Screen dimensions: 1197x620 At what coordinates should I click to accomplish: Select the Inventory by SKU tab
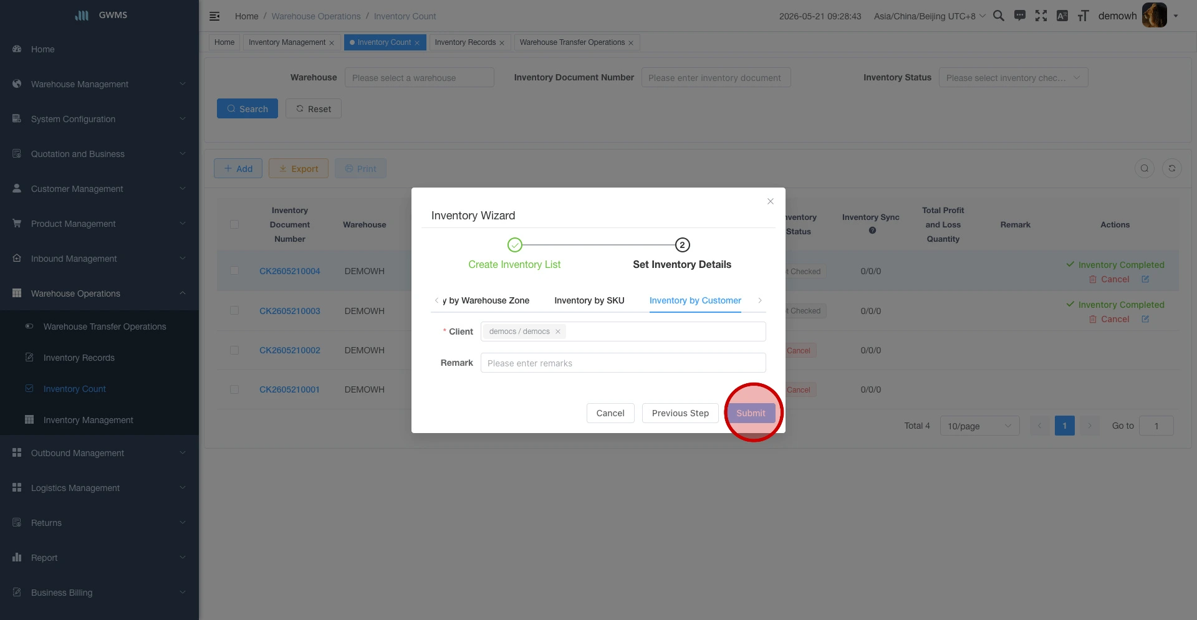click(589, 300)
